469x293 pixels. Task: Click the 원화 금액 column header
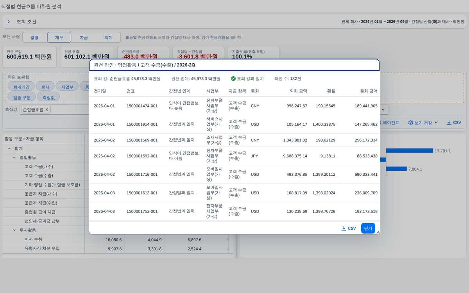(369, 91)
